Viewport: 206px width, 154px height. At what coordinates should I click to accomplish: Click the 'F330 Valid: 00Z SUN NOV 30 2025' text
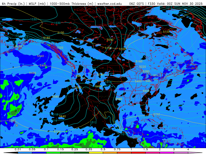(x=175, y=4)
